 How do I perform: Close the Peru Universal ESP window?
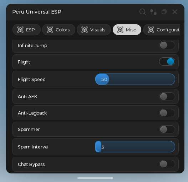tap(174, 12)
